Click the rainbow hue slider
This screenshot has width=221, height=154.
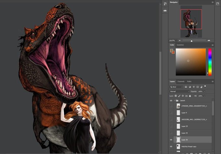210,62
